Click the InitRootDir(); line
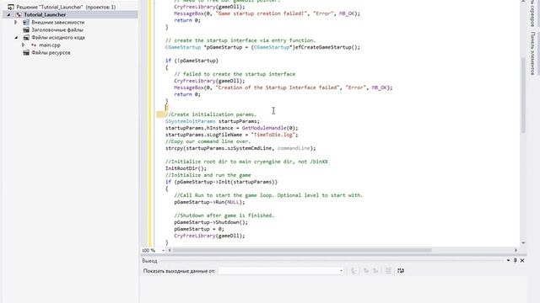Viewport: 540px width, 303px height. [186, 168]
